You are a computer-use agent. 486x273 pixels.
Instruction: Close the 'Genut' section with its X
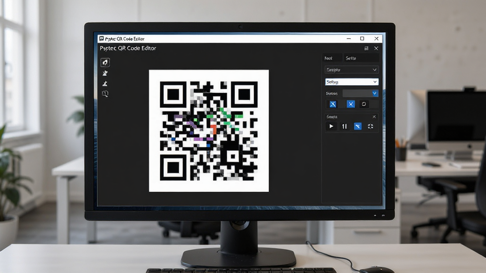click(x=374, y=117)
